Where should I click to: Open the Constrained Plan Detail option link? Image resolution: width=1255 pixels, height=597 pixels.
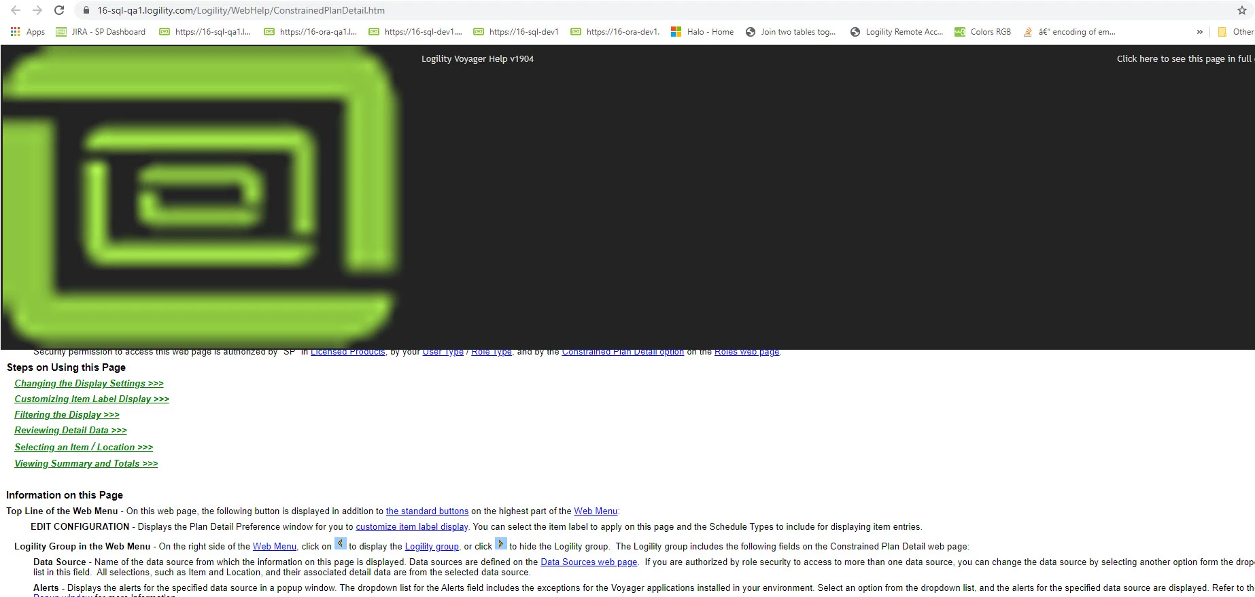point(623,352)
